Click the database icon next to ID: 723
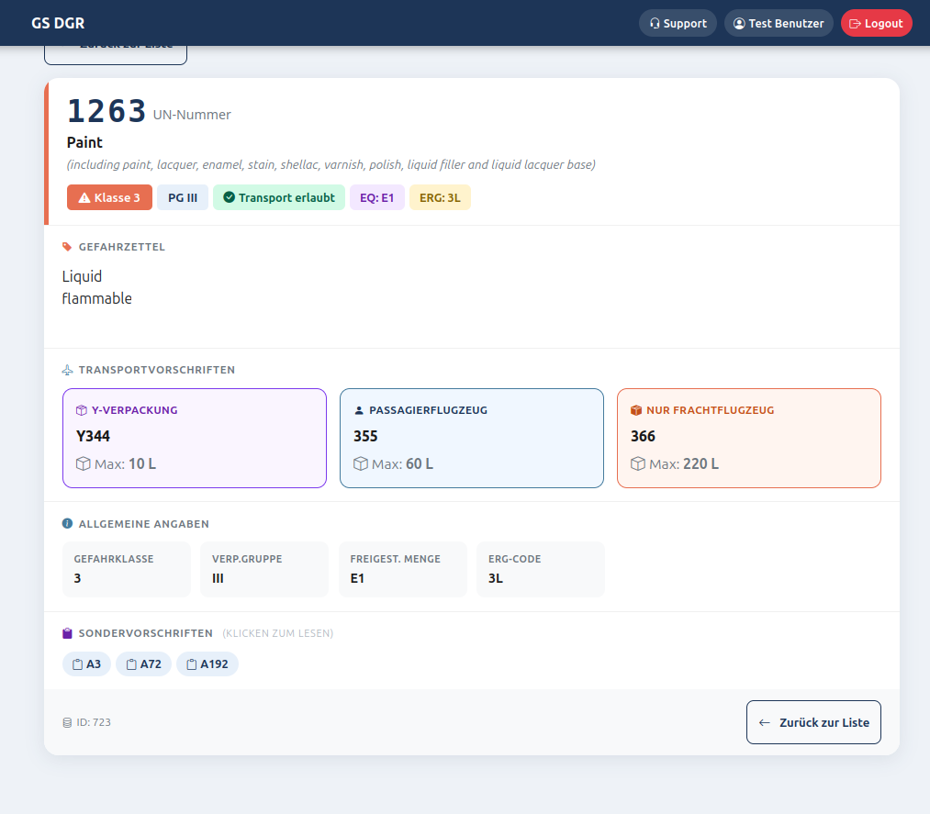Screen dimensions: 930x814 [67, 723]
